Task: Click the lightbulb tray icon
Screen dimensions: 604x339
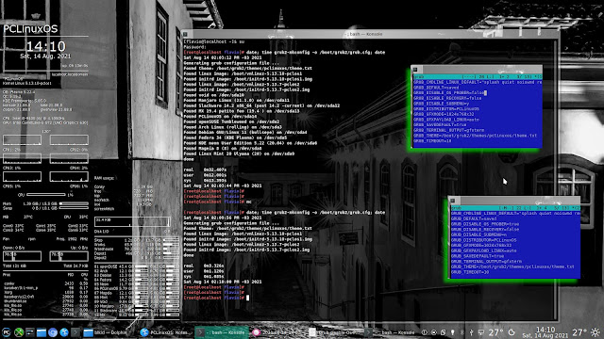Action: (453, 332)
